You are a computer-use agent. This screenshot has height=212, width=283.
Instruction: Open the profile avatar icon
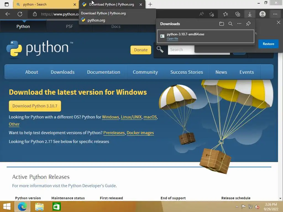263,14
